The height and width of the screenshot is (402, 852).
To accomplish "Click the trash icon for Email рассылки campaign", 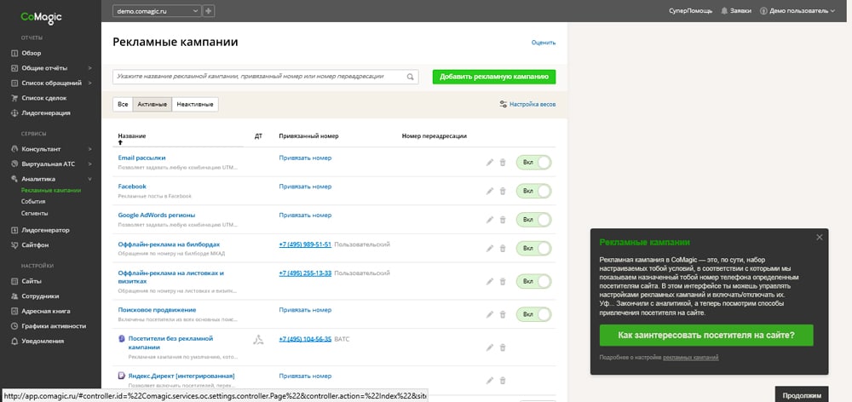I will coord(503,163).
